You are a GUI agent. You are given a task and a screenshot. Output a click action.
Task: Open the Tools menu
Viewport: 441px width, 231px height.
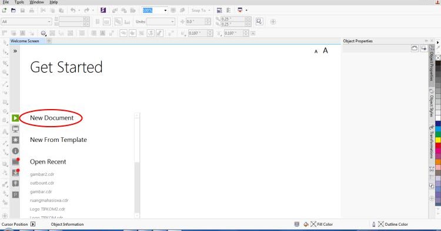tap(19, 2)
